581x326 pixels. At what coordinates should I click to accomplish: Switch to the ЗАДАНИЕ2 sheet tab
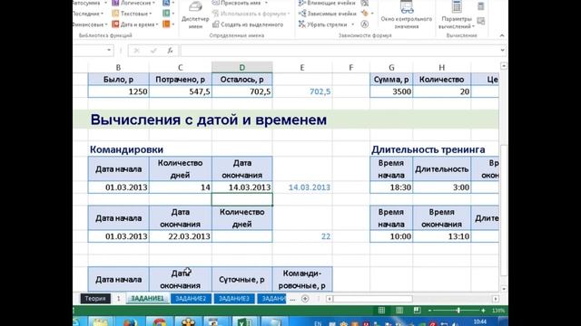(x=191, y=299)
